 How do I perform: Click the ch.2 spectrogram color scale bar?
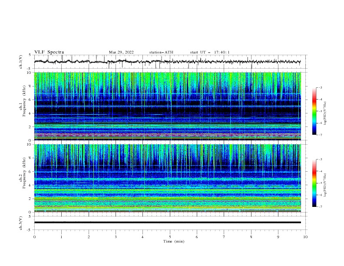pyautogui.click(x=314, y=183)
